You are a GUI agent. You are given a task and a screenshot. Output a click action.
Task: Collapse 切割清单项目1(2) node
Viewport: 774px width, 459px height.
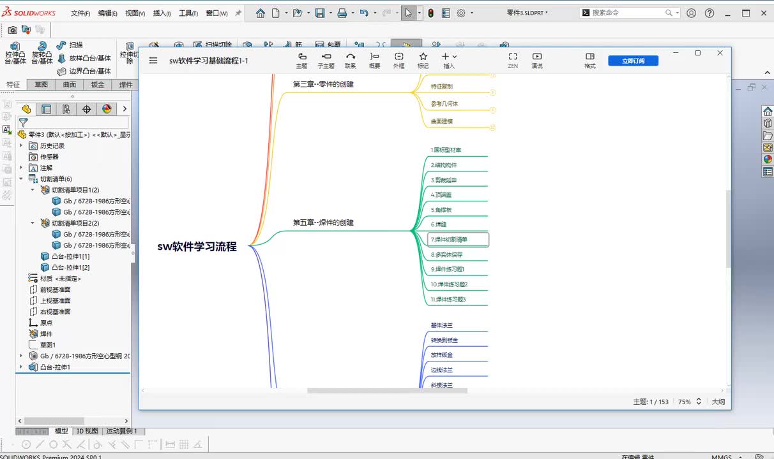(33, 190)
